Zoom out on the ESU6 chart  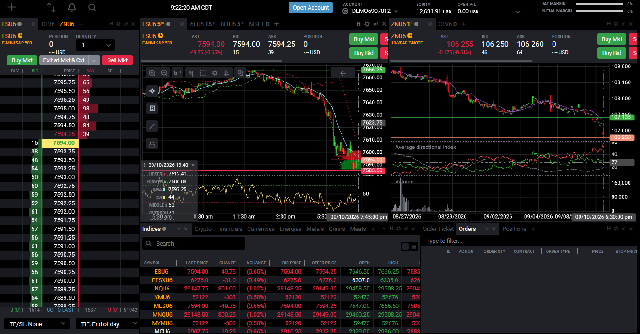pyautogui.click(x=164, y=73)
